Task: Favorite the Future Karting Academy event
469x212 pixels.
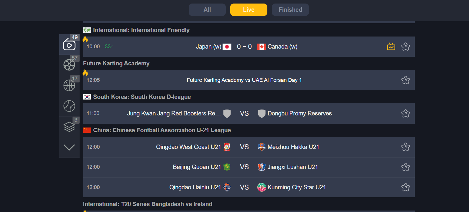Action: point(406,80)
